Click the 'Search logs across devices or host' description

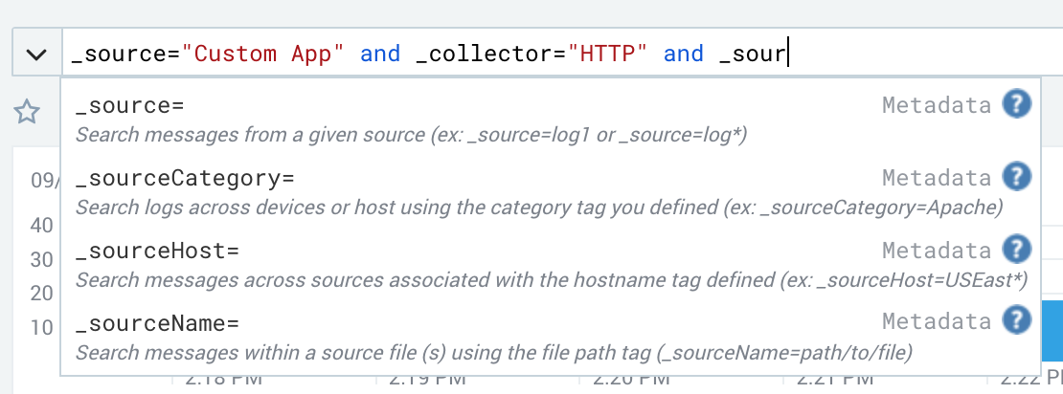click(539, 208)
